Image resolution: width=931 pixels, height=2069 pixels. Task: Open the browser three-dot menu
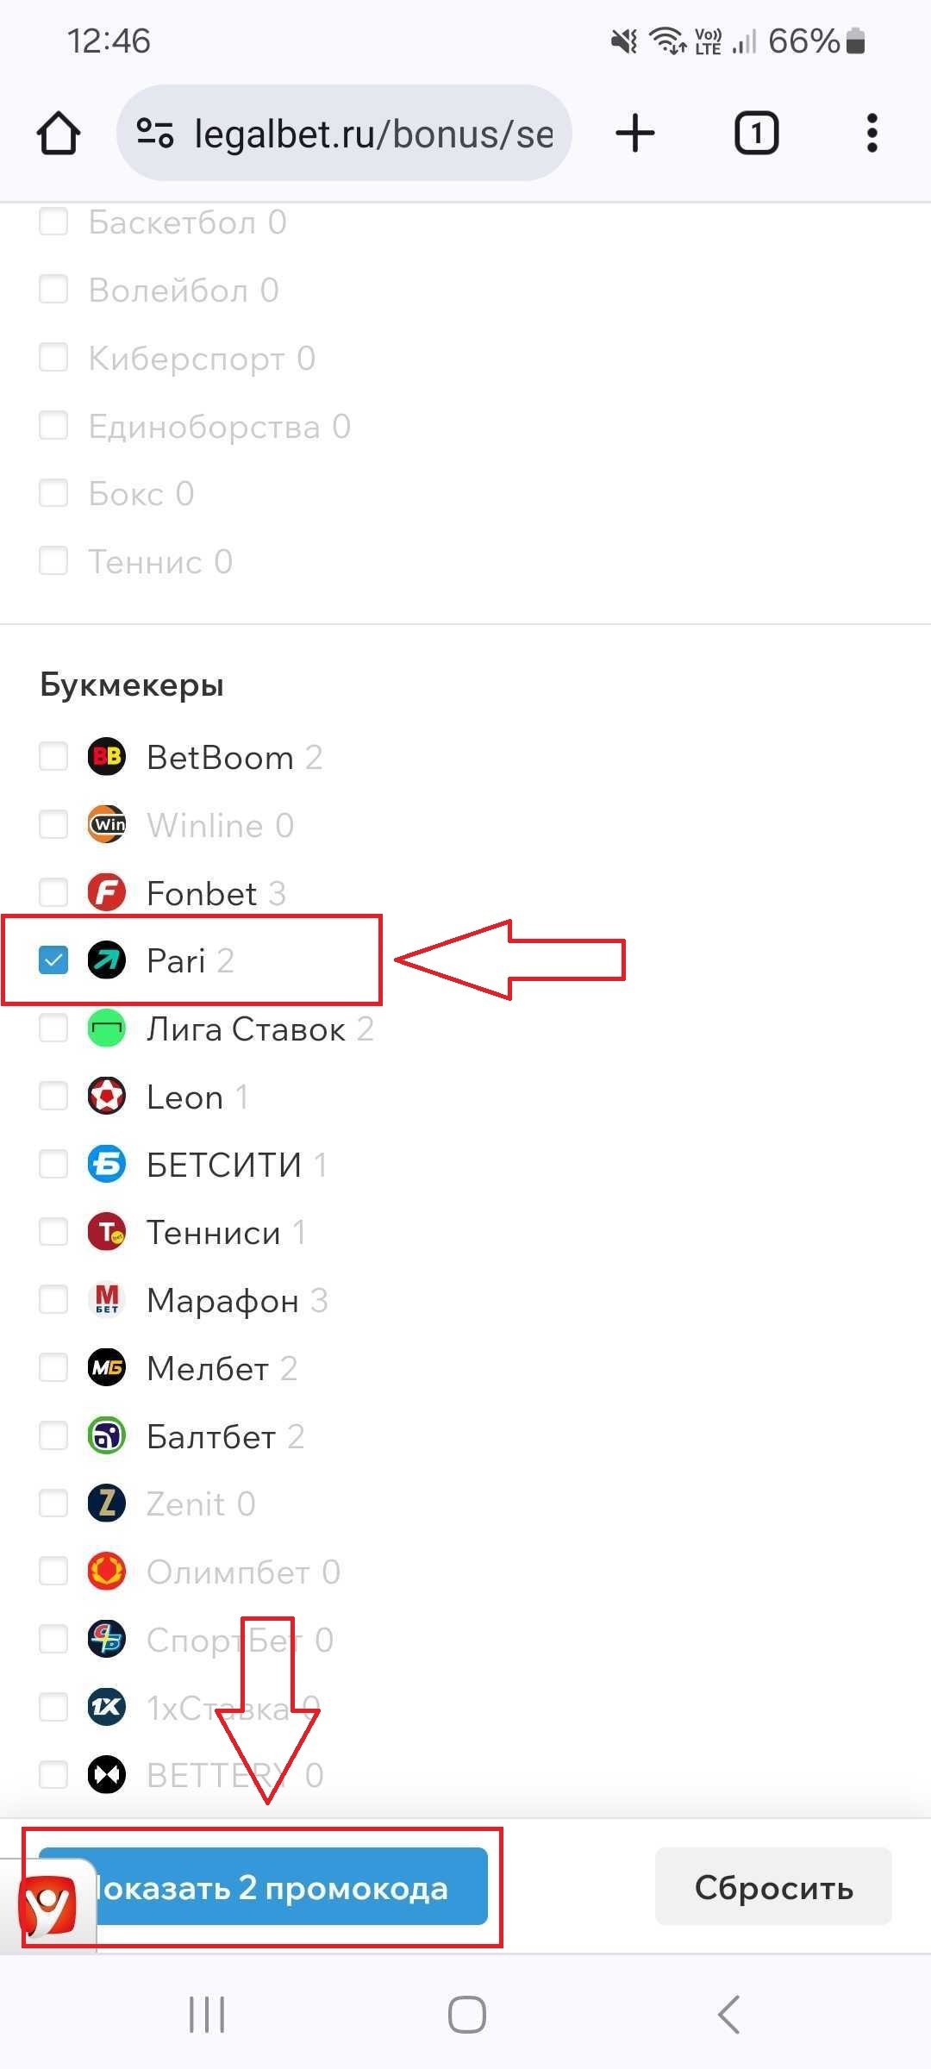(872, 134)
